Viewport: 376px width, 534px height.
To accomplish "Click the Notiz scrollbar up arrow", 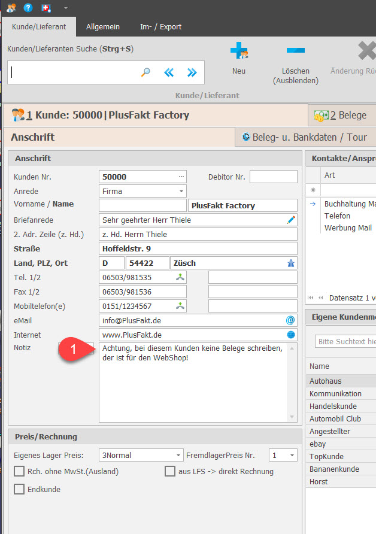I will click(292, 348).
